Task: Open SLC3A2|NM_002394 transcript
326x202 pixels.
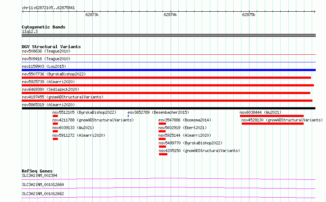Action: click(40, 175)
